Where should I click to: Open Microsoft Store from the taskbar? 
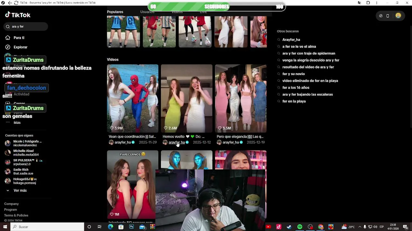pos(121,227)
